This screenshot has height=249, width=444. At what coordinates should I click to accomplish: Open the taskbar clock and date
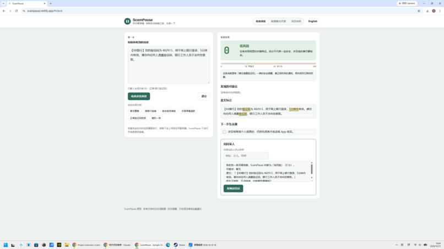436,245
